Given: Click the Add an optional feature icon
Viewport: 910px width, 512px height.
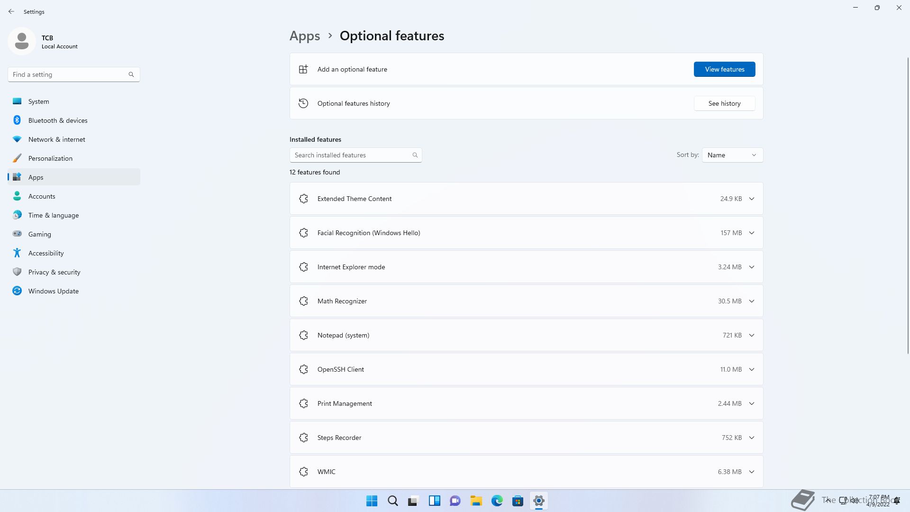Looking at the screenshot, I should [303, 69].
